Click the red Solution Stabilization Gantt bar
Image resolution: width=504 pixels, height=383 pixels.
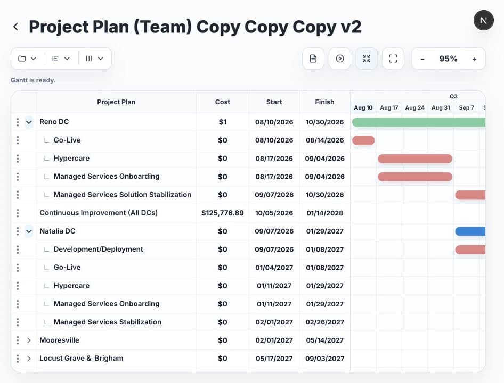[470, 195]
